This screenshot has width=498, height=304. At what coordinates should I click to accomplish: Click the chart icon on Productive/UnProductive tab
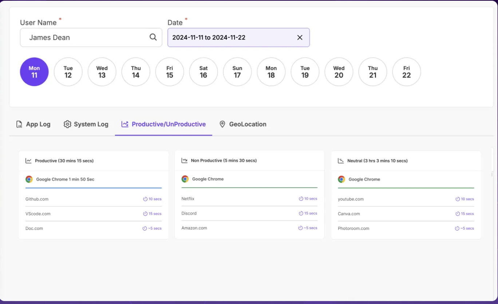click(x=125, y=124)
